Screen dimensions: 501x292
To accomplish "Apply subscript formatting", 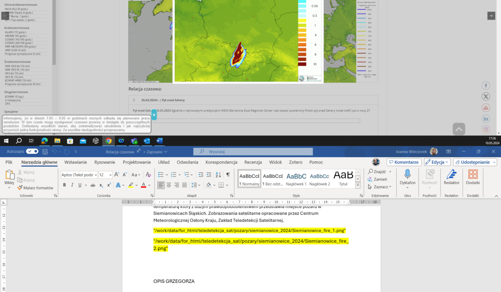I will (101, 185).
